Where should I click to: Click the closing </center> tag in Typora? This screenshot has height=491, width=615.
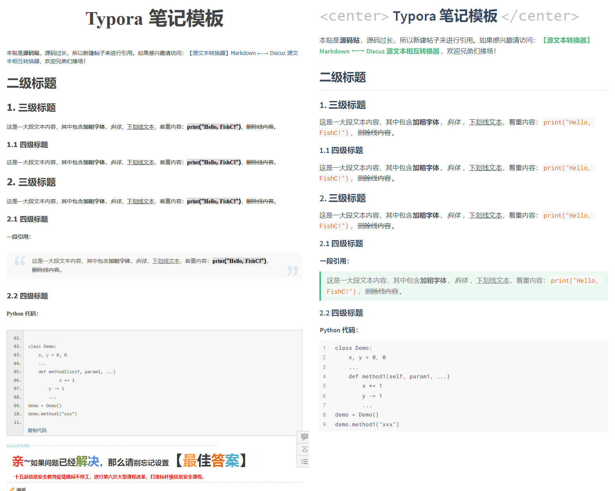coord(540,16)
